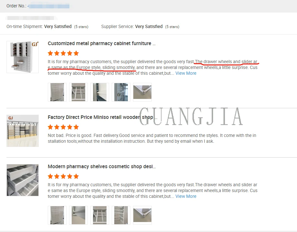Open second review photo in third review
Image resolution: width=297 pixels, height=232 pixels.
[78, 215]
